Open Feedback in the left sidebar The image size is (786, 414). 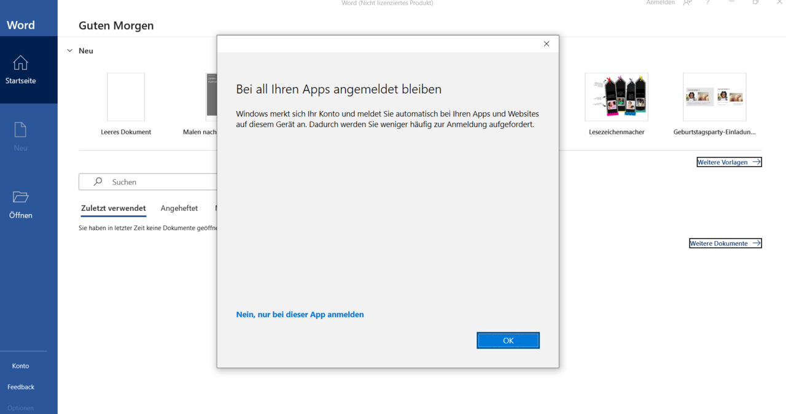click(x=21, y=387)
